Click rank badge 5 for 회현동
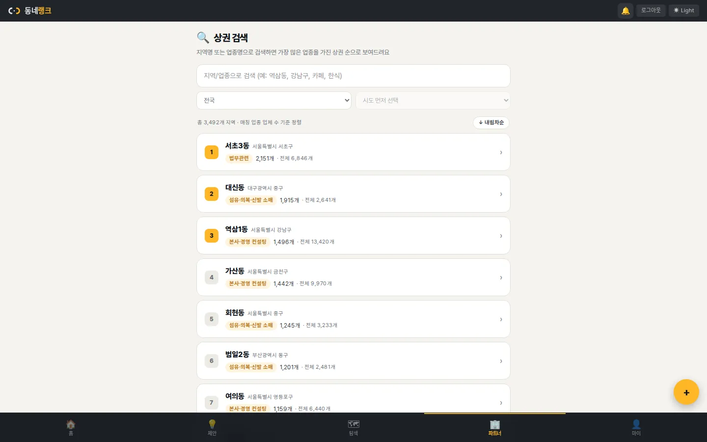 tap(212, 319)
